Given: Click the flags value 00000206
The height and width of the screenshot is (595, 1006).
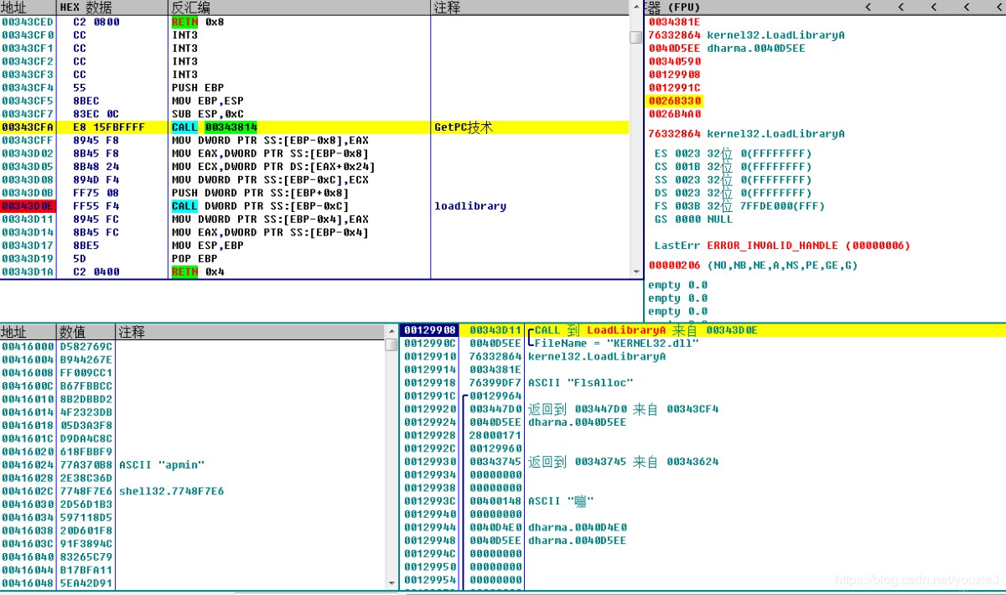Looking at the screenshot, I should 675,266.
